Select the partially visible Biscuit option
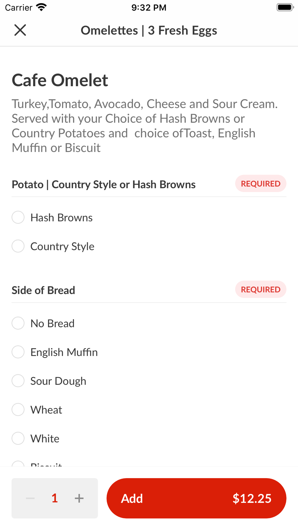The image size is (298, 530). tap(18, 464)
